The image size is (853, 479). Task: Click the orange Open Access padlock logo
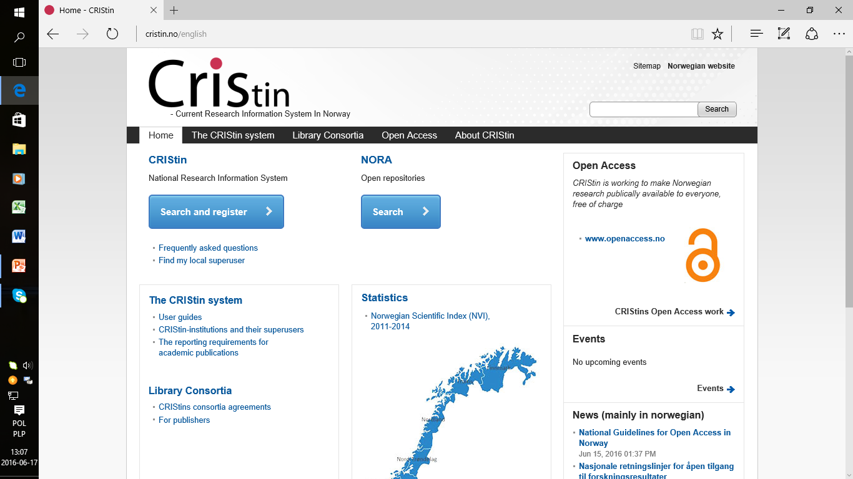coord(703,255)
